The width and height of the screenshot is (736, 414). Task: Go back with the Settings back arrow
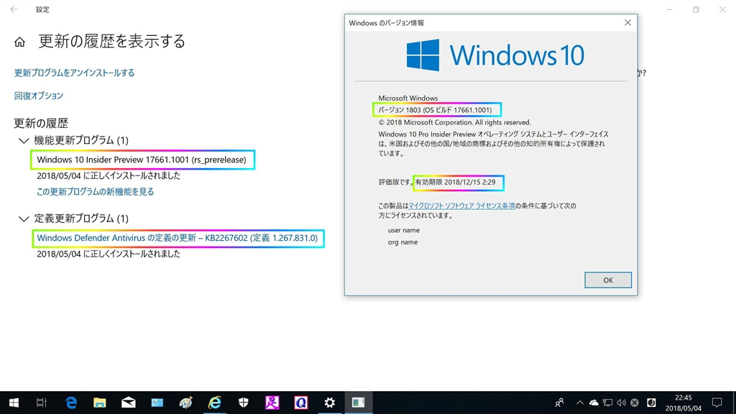tap(14, 9)
